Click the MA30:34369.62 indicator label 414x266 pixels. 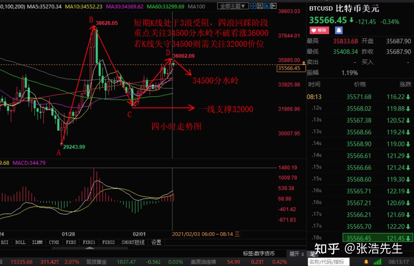click(x=124, y=6)
